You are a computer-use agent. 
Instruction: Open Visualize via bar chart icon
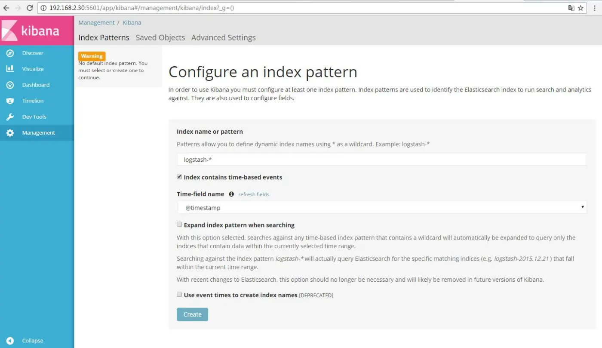10,69
